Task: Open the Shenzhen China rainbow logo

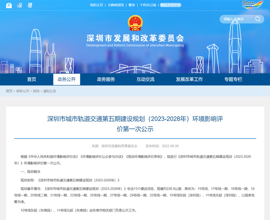Action: tap(253, 5)
